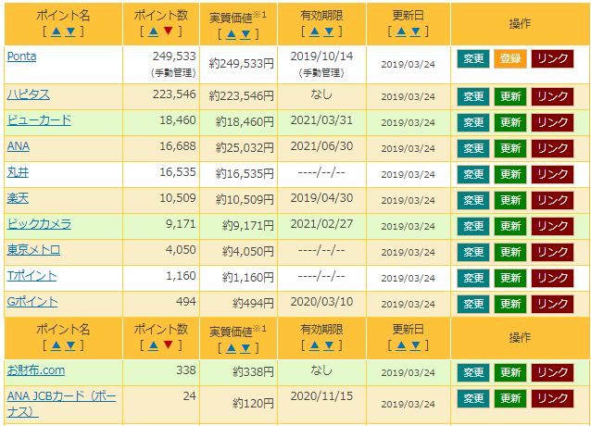Click 更新 button for ビューカード
The image size is (591, 426).
(510, 123)
